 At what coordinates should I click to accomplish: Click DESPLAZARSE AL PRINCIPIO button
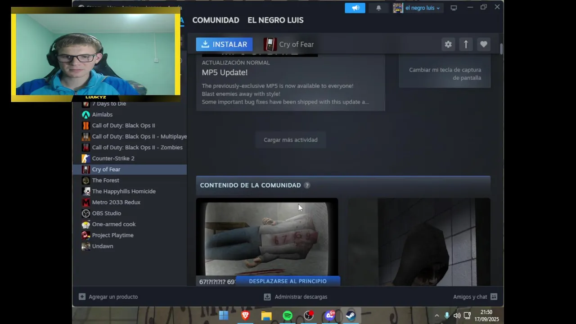pos(288,281)
